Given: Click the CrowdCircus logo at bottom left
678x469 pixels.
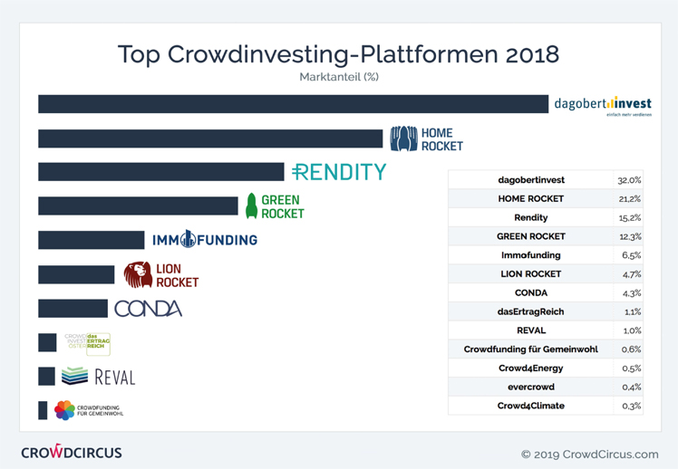Looking at the screenshot, I should 71,452.
